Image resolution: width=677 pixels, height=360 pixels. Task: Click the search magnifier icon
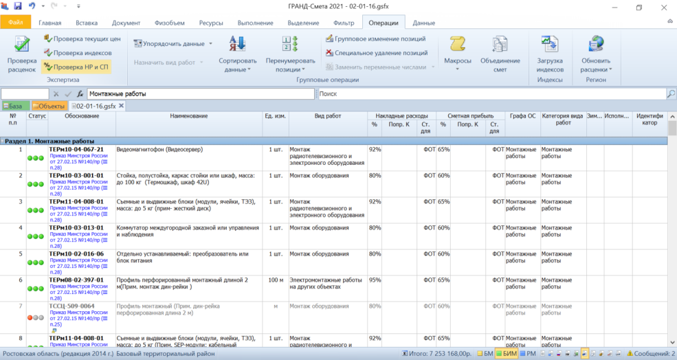point(670,93)
